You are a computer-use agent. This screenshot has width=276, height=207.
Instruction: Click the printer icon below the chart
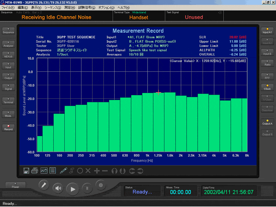tap(35, 170)
